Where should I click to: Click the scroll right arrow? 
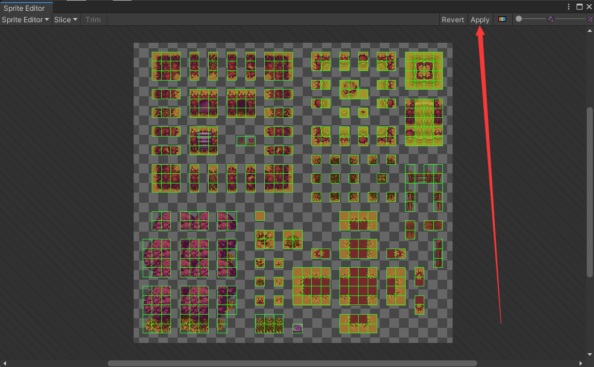pyautogui.click(x=581, y=363)
